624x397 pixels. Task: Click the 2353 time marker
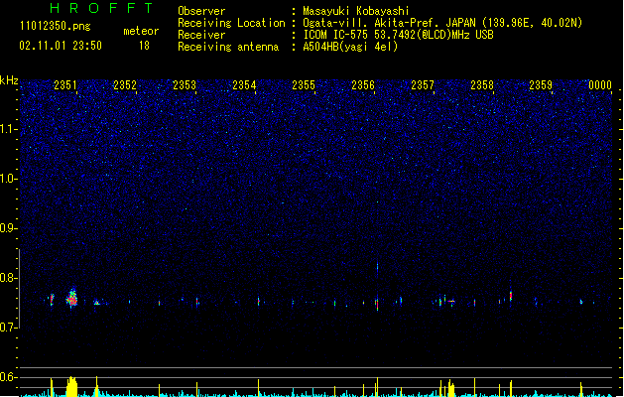coord(185,85)
